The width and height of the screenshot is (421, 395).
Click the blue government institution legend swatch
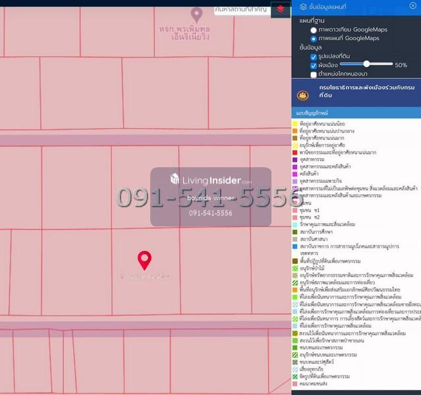(x=295, y=246)
